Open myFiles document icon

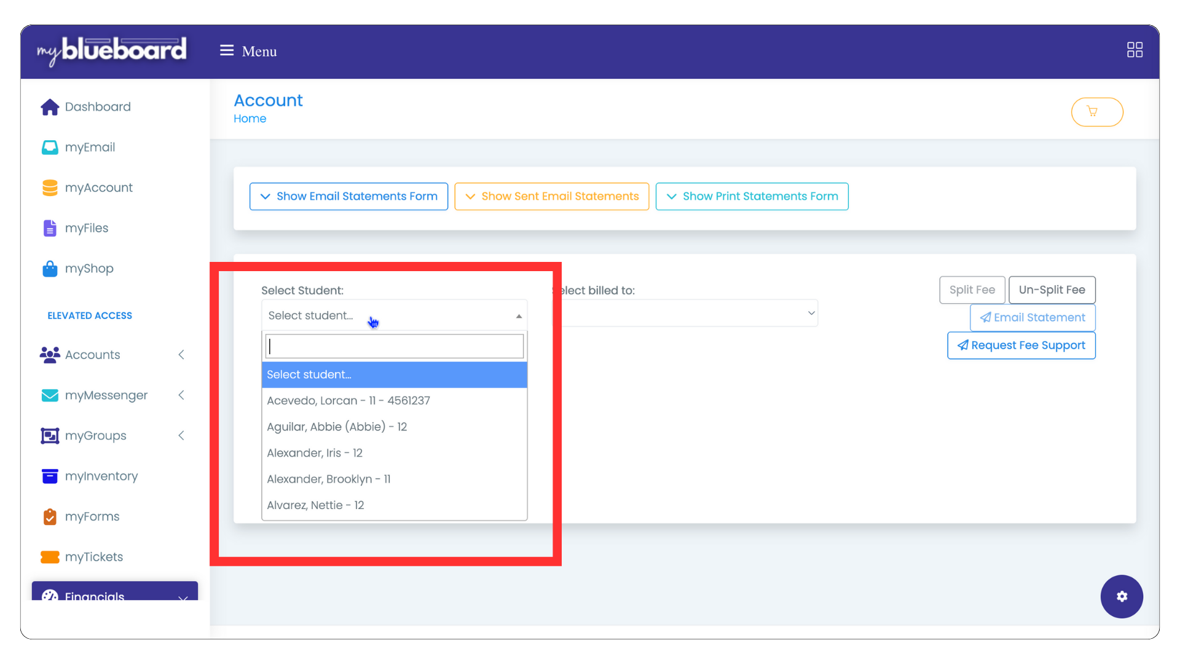(50, 228)
